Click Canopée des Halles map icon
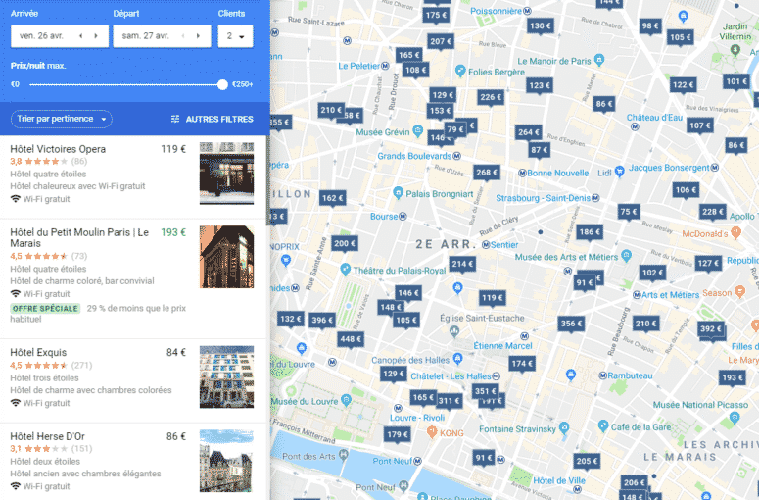The height and width of the screenshot is (500, 759). [x=457, y=358]
